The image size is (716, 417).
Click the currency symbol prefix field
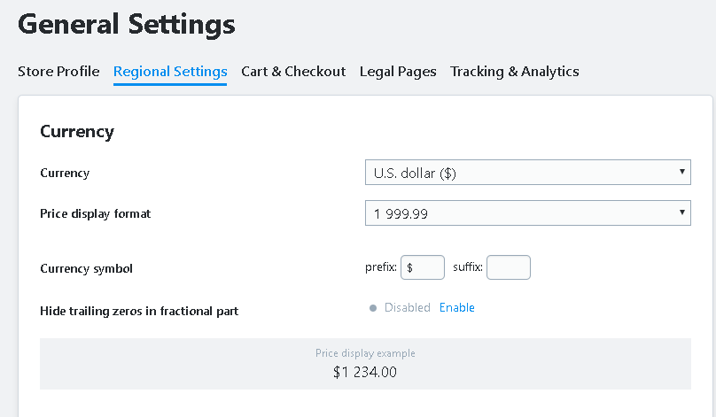coord(423,267)
